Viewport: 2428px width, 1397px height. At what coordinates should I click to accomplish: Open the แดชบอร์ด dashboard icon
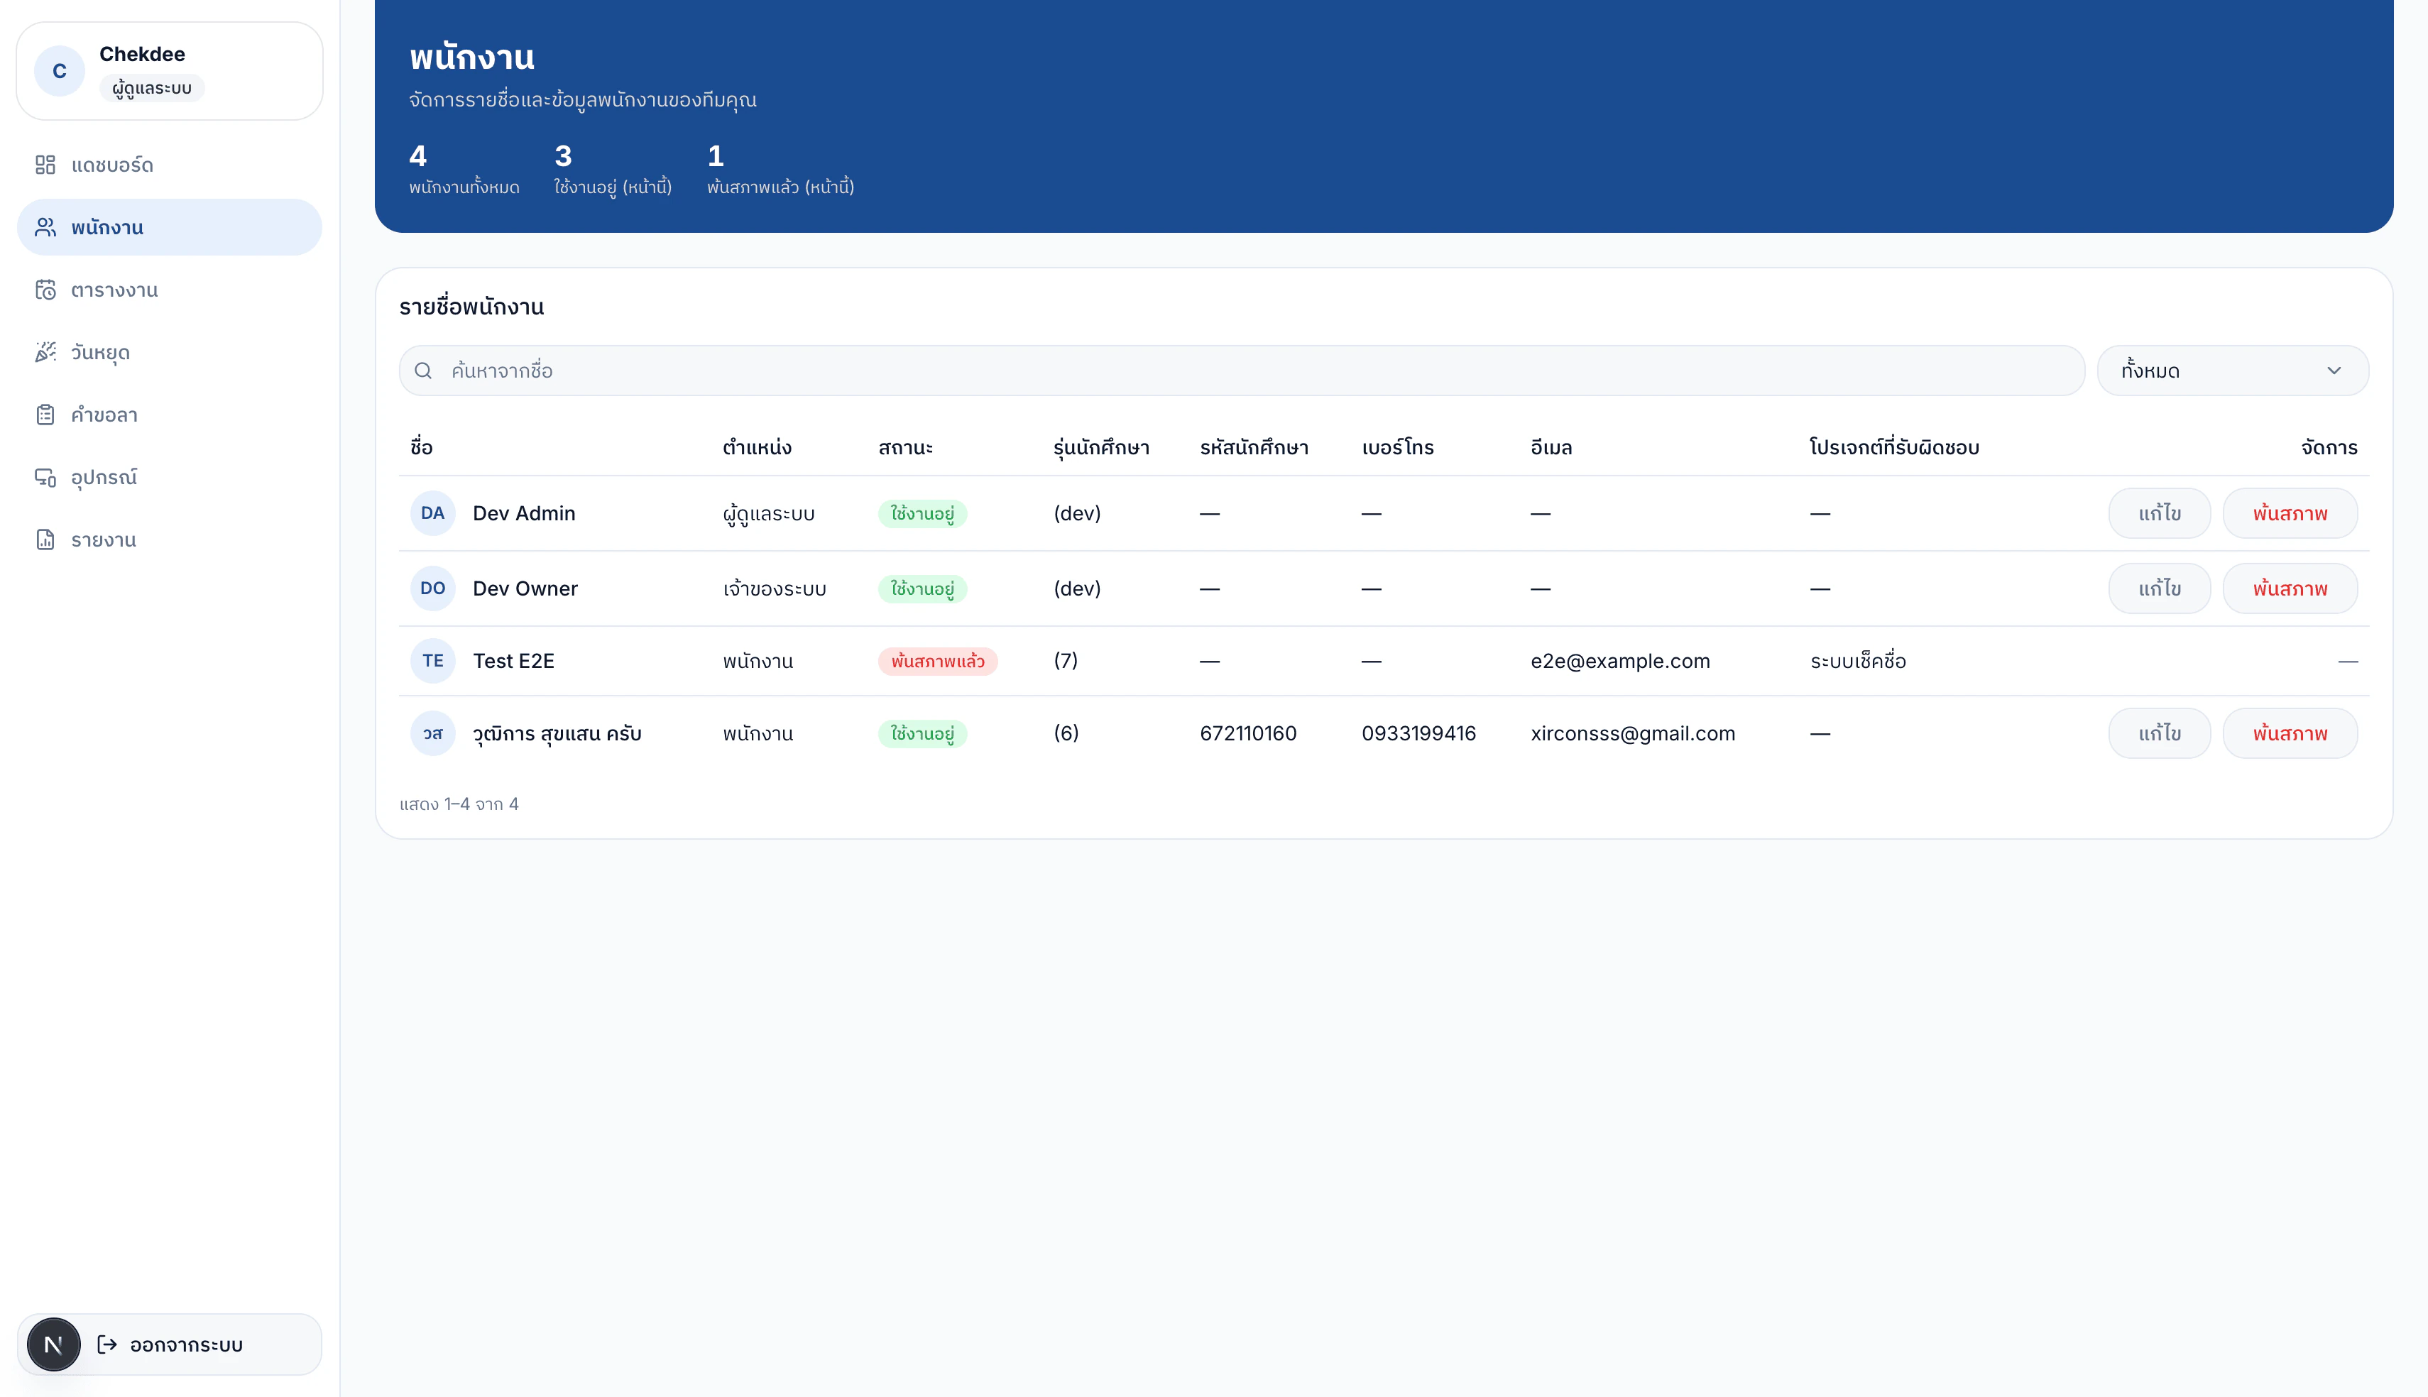[x=45, y=165]
